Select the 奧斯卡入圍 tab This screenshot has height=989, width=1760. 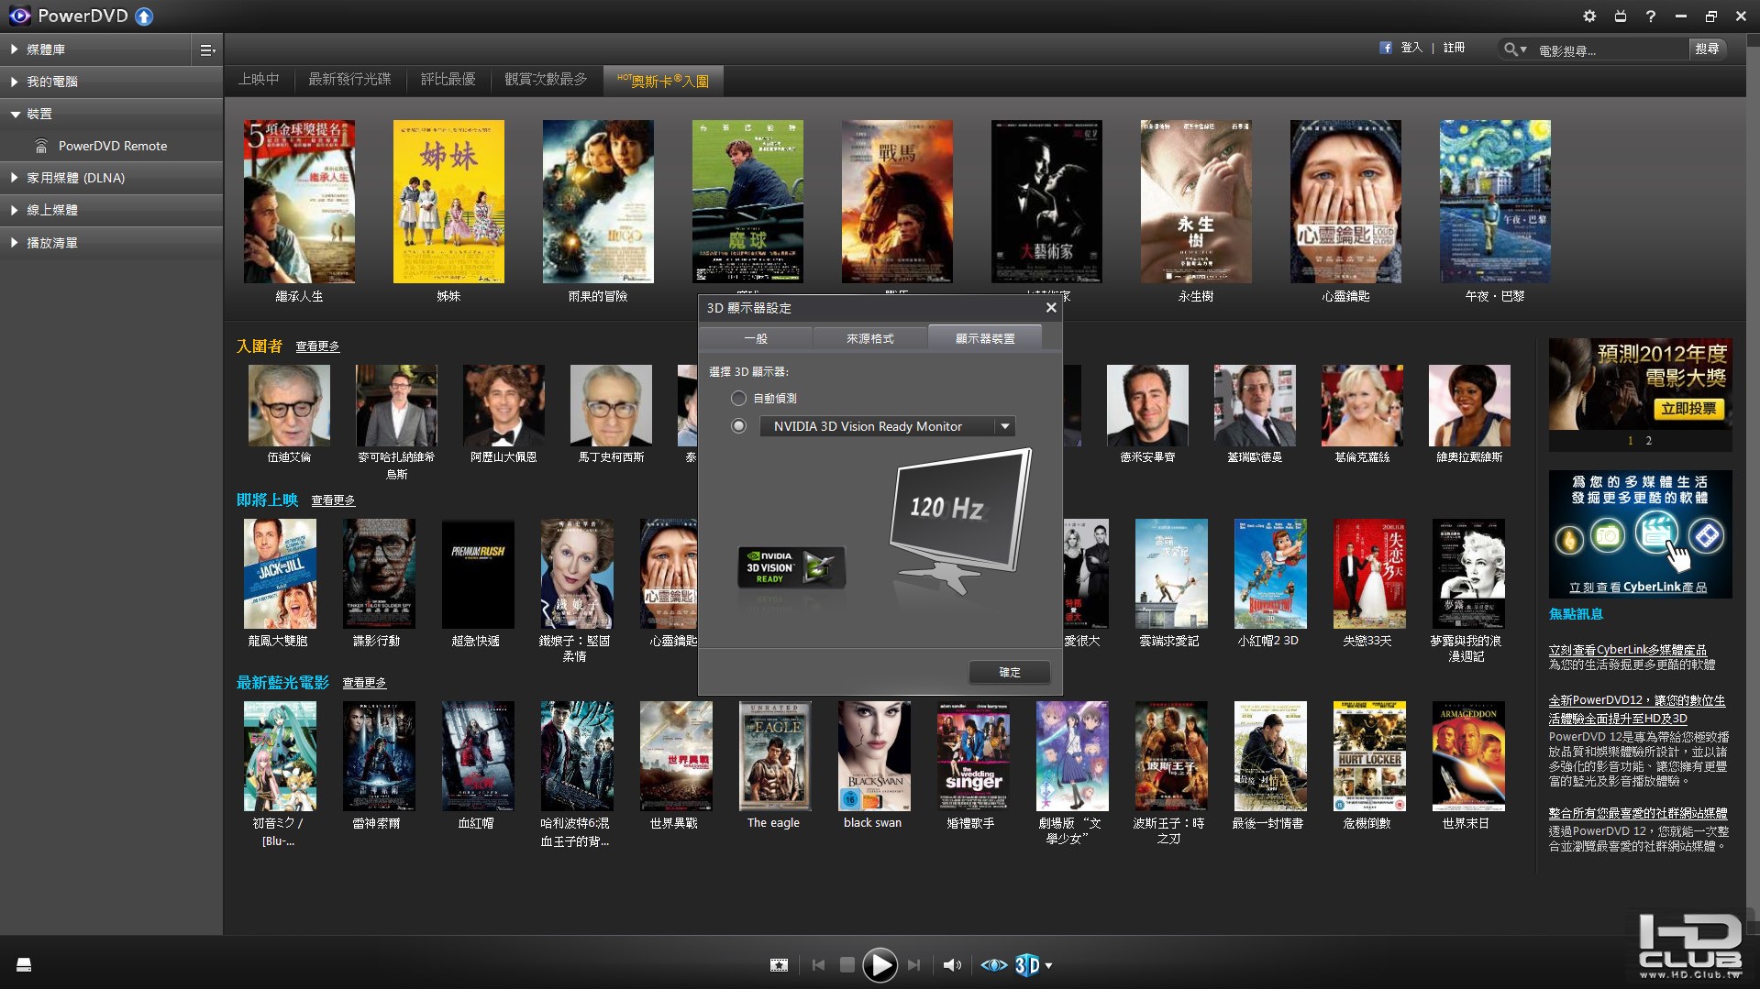coord(663,81)
